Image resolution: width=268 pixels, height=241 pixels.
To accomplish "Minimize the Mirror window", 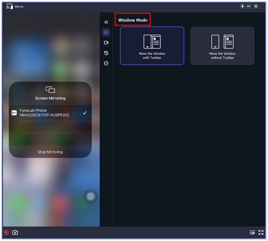I will 249,6.
